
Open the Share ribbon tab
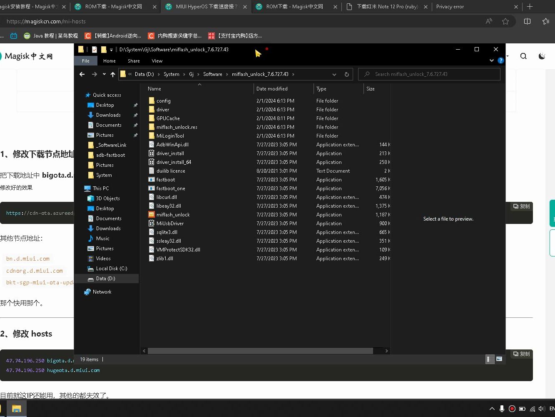(134, 61)
